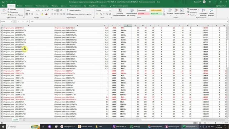Image resolution: width=229 pixels, height=129 pixels.
Task: Open Условное форматирование menu
Action: [120, 12]
